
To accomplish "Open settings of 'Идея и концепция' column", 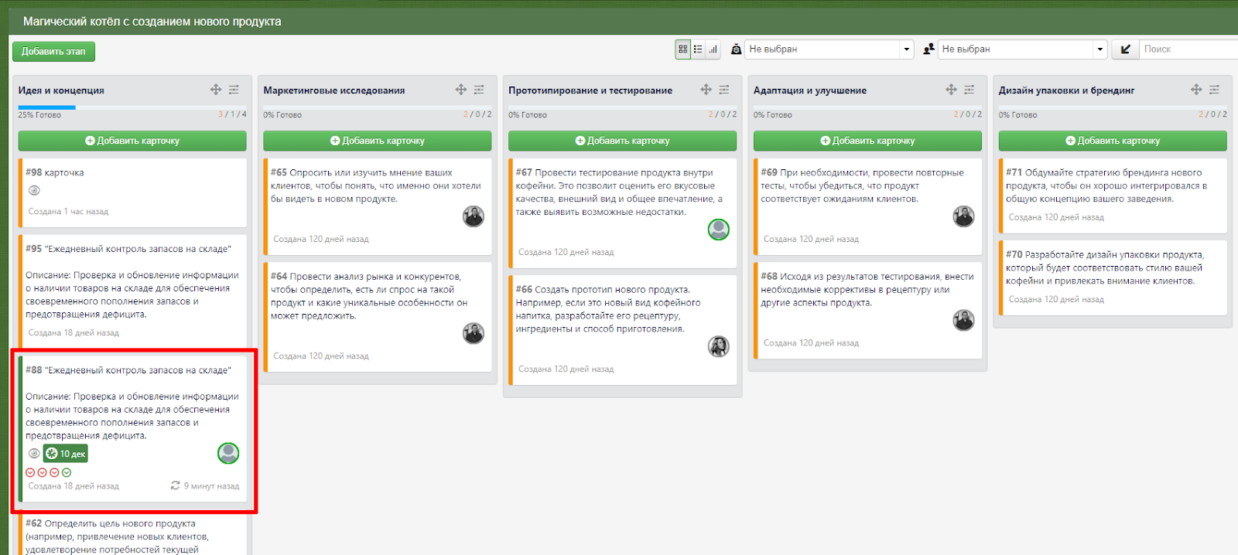I will tap(234, 90).
